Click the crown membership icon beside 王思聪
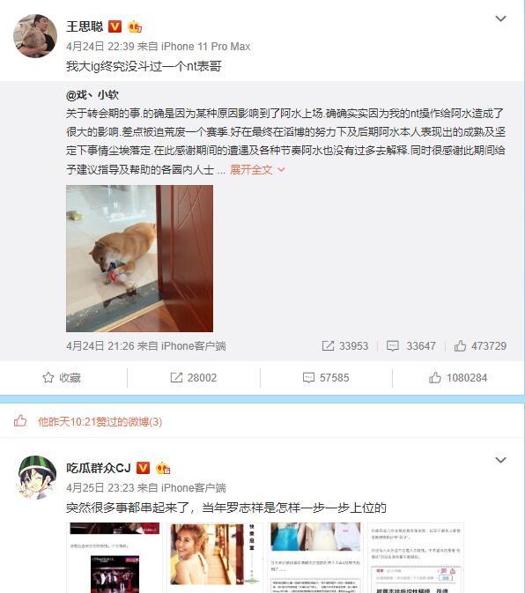 [x=135, y=26]
